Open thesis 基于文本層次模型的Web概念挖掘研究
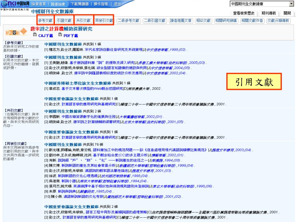This screenshot has height=222, width=296. (x=92, y=88)
